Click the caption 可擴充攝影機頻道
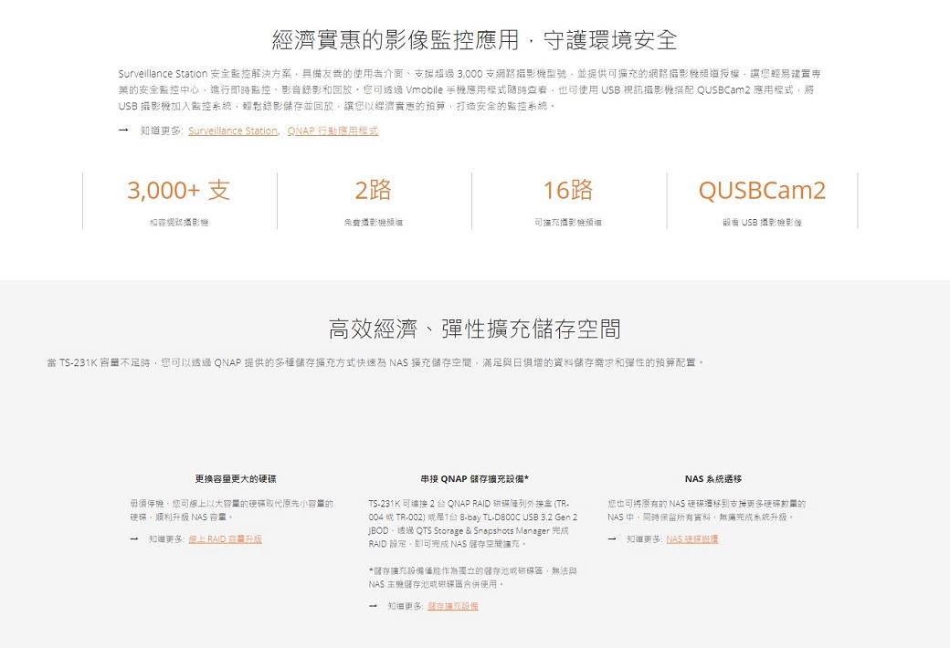 click(568, 223)
